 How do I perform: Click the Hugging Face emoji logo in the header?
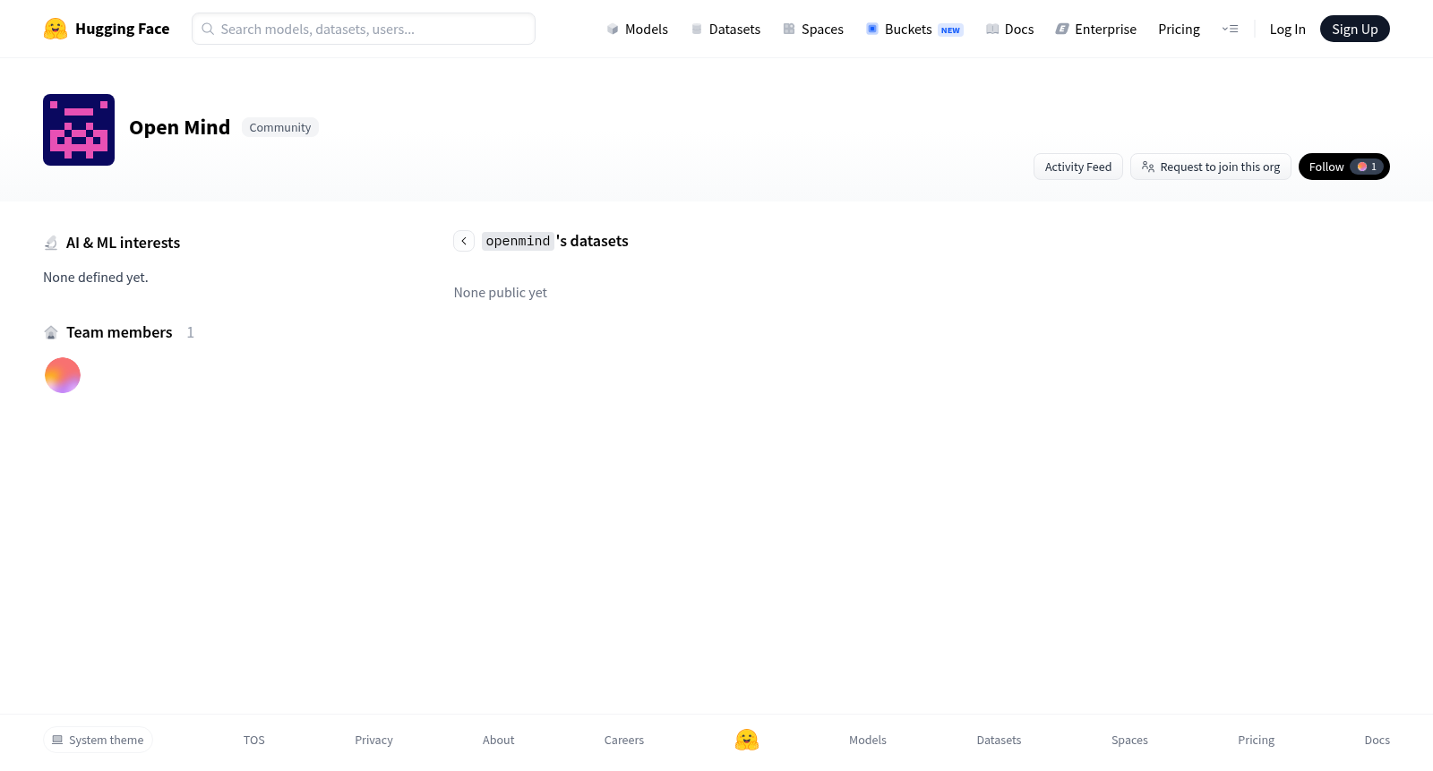pyautogui.click(x=56, y=29)
